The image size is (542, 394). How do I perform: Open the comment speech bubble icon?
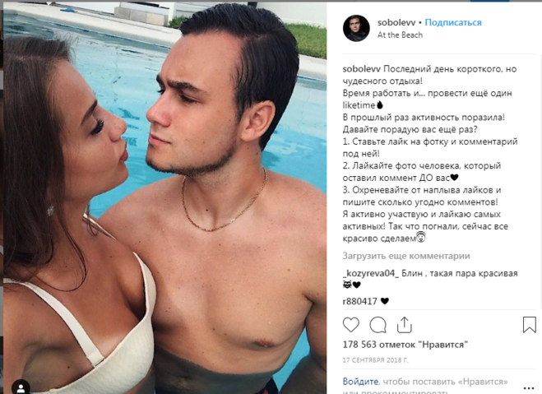point(378,325)
